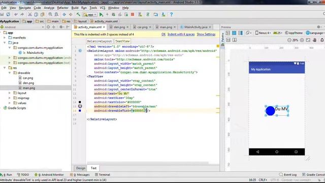
Task: Open the Terminal tool window
Action: [103, 175]
